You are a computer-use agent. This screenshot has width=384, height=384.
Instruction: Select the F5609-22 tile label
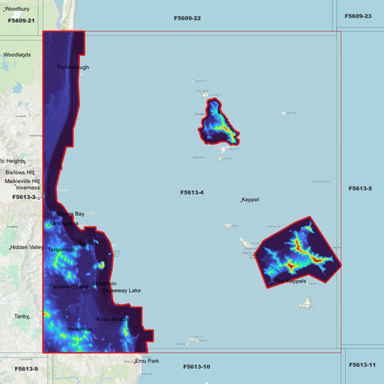[x=187, y=18]
